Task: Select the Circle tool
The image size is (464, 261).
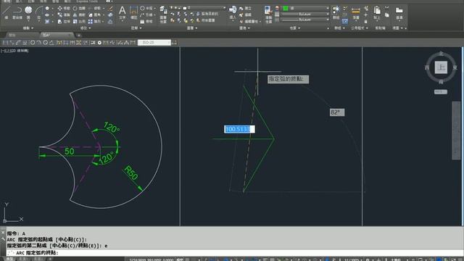Action: pyautogui.click(x=28, y=12)
